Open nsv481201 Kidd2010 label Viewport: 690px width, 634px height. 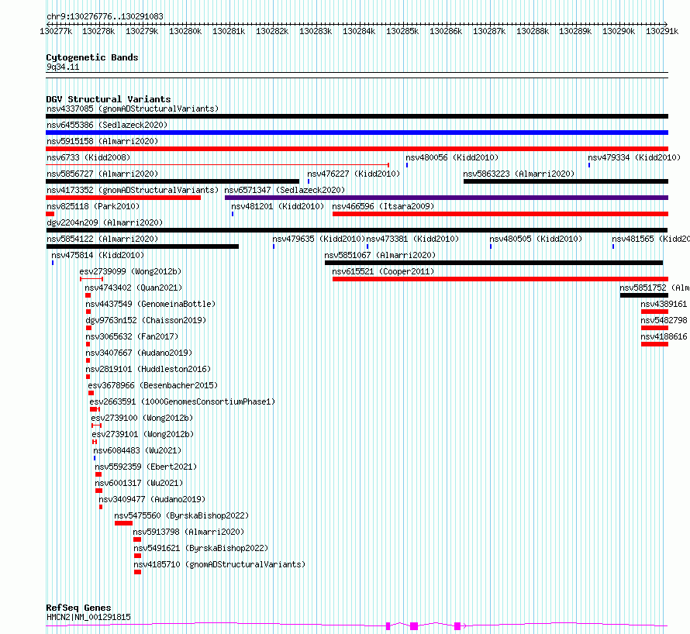[278, 206]
